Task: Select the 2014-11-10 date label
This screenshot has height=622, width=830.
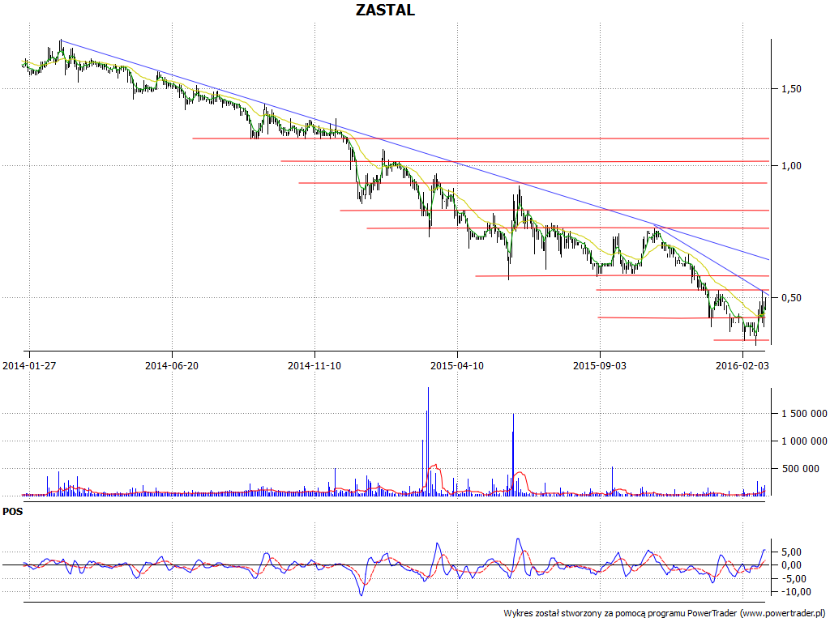Action: [314, 365]
